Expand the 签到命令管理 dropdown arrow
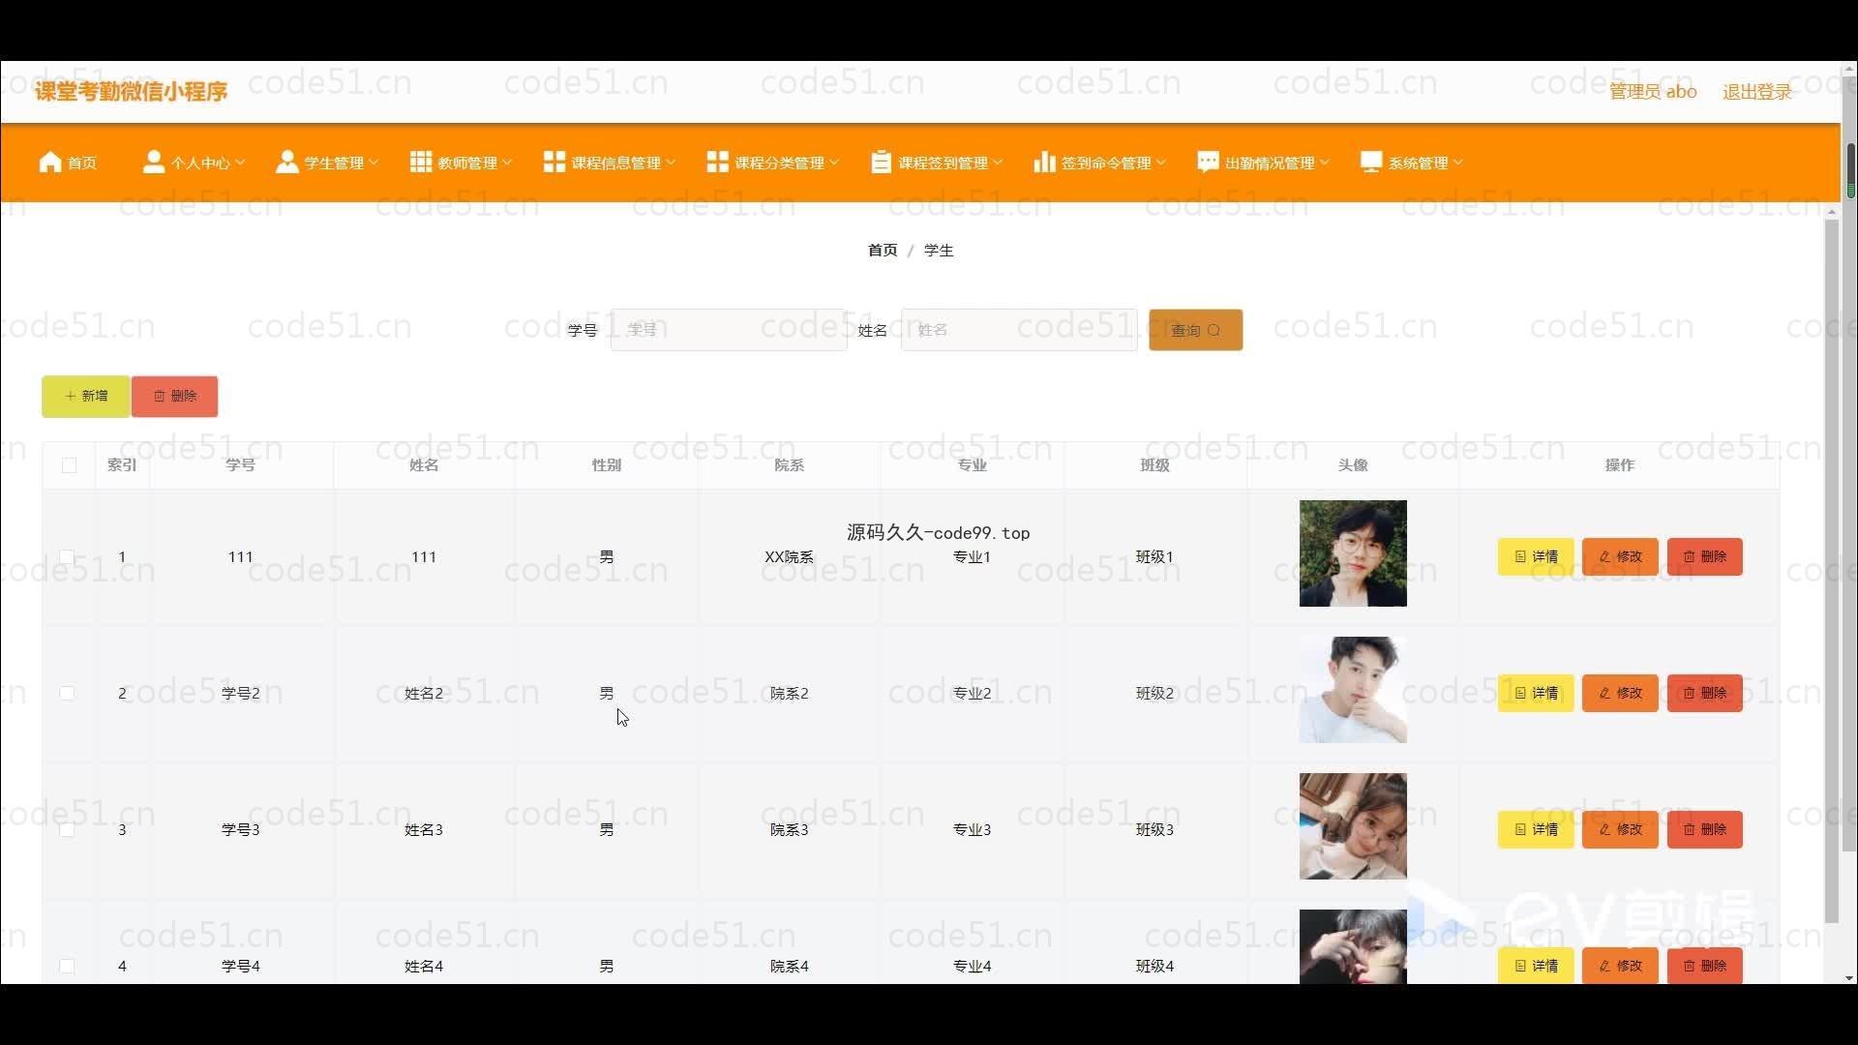This screenshot has height=1045, width=1858. coord(1161,163)
